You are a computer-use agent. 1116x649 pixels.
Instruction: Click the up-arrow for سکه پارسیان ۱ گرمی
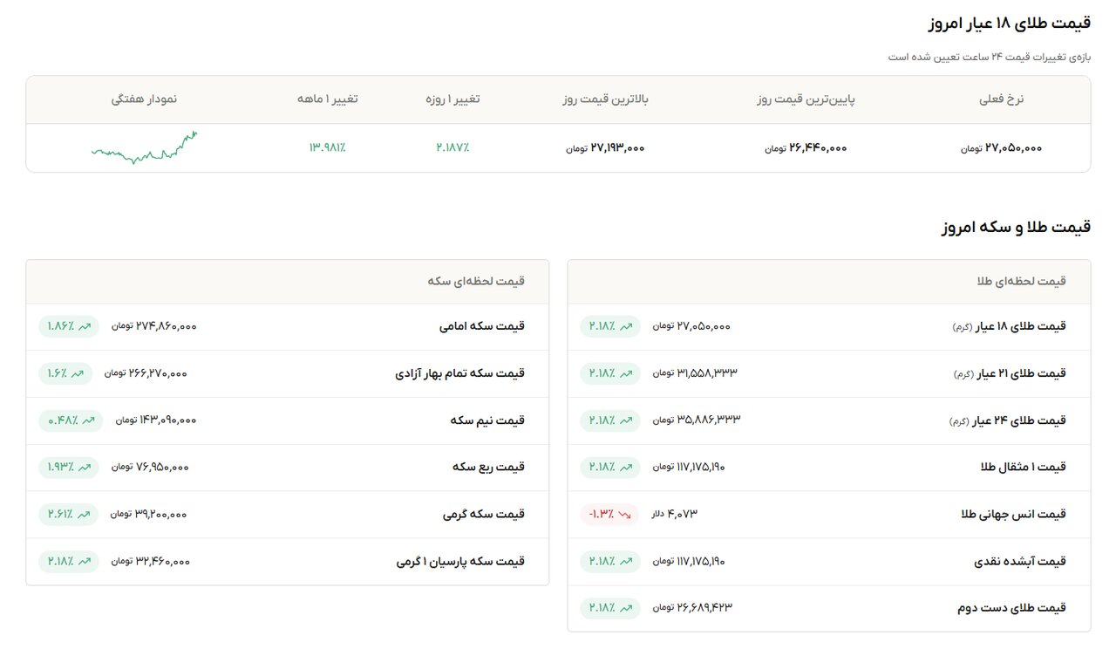click(x=85, y=561)
